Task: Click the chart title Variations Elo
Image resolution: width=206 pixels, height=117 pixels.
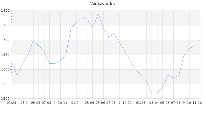Action: [103, 4]
